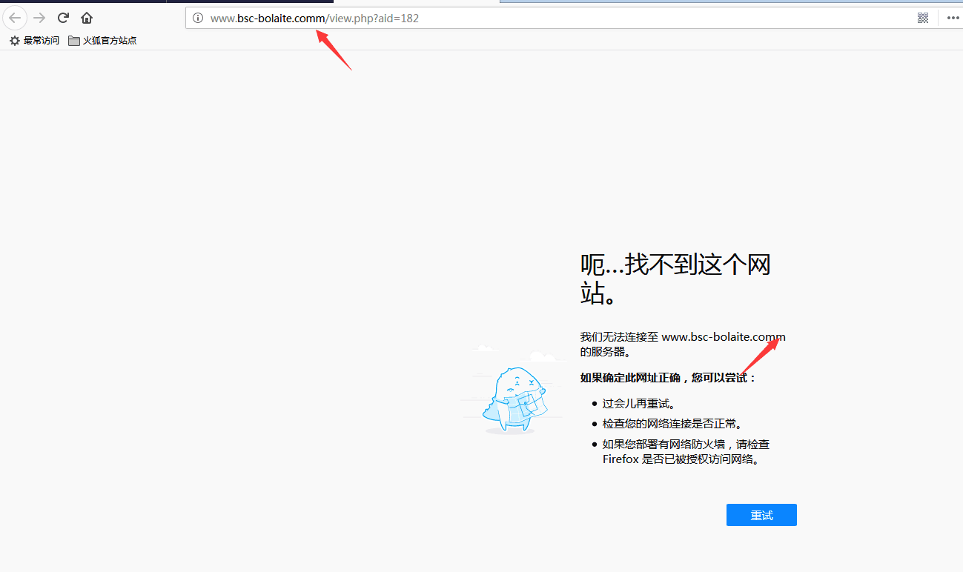This screenshot has width=963, height=572.
Task: Reload the current page
Action: click(63, 18)
